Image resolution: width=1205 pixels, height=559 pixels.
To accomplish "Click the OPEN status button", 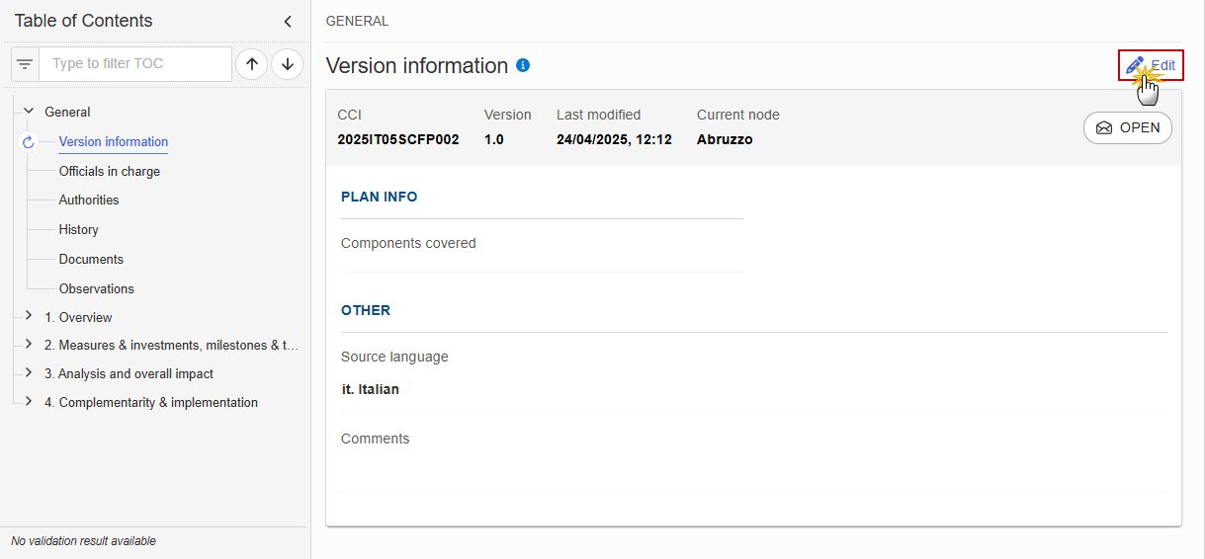I will click(x=1128, y=128).
